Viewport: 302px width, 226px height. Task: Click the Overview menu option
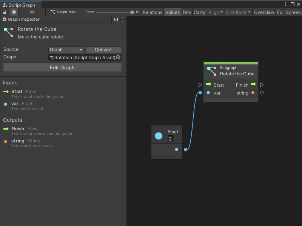(x=264, y=12)
